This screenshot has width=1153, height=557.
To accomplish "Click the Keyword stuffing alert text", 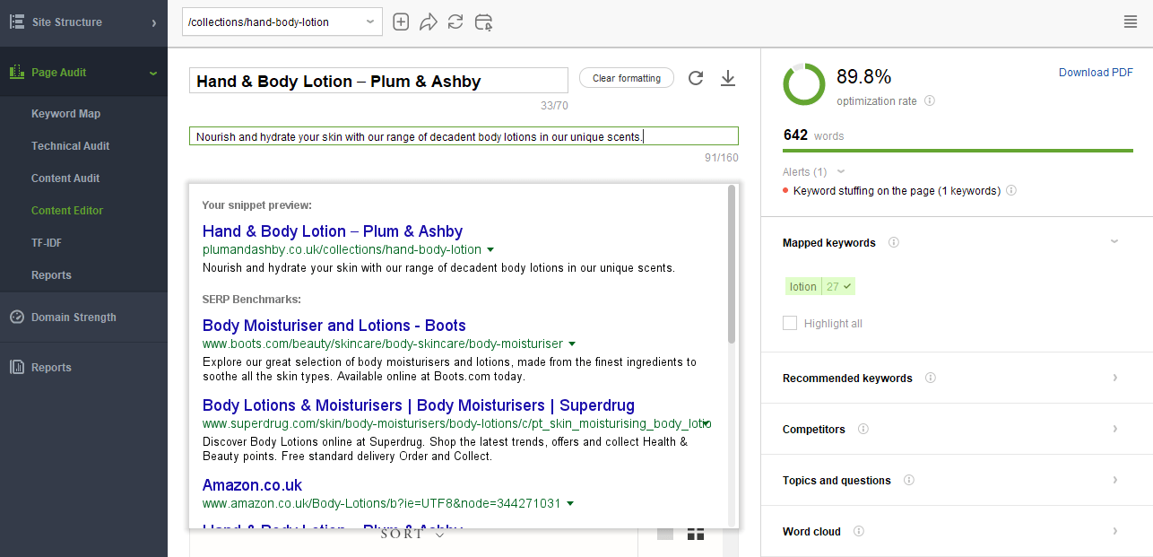I will point(897,191).
